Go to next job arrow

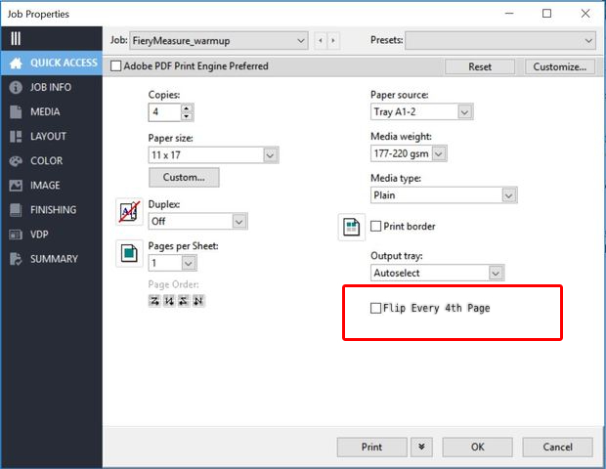(x=333, y=41)
